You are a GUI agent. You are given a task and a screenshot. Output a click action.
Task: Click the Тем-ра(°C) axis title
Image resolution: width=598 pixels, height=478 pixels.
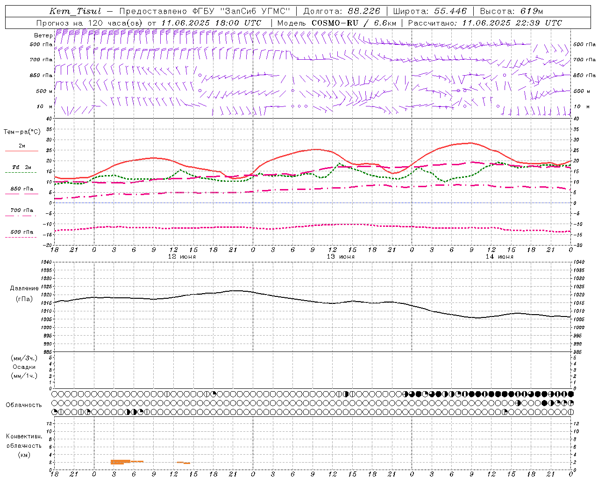[x=22, y=132]
